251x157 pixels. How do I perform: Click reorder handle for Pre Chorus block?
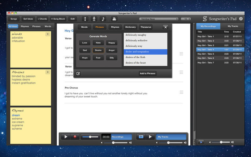click(x=181, y=92)
